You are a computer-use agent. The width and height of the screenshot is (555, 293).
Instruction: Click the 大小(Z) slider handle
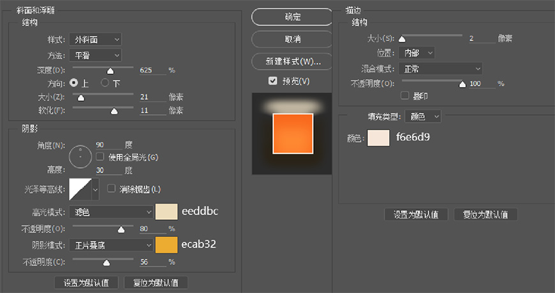[x=81, y=98]
